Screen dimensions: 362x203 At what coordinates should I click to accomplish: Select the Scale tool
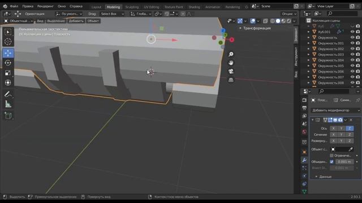tap(8, 73)
